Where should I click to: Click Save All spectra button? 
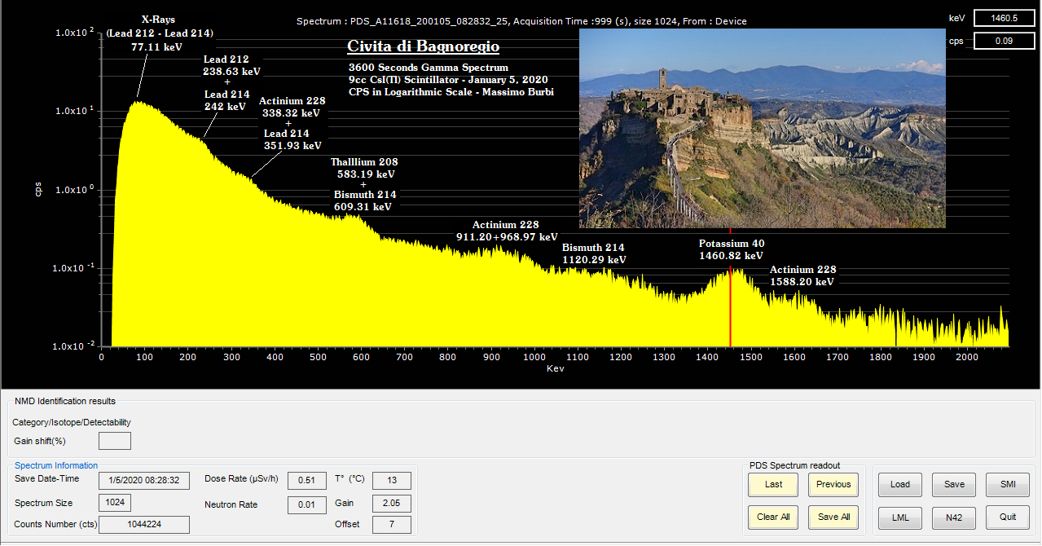[833, 517]
